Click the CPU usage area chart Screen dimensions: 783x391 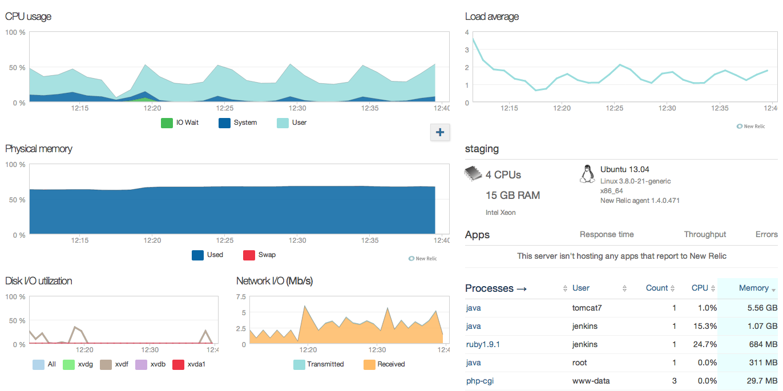(240, 67)
